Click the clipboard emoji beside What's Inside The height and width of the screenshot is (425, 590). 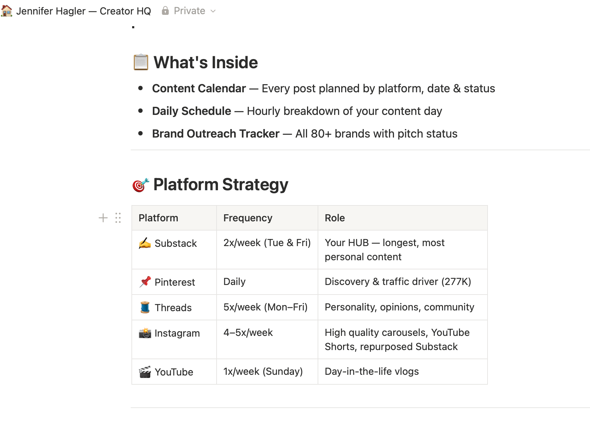tap(141, 62)
